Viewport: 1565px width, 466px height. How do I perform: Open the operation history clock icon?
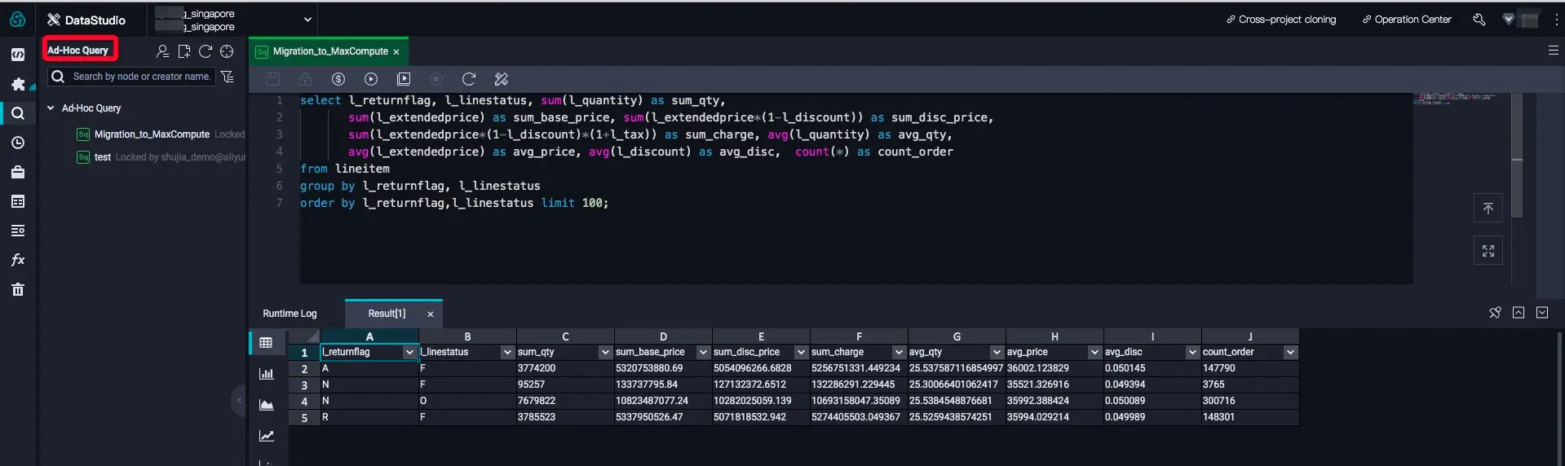18,143
